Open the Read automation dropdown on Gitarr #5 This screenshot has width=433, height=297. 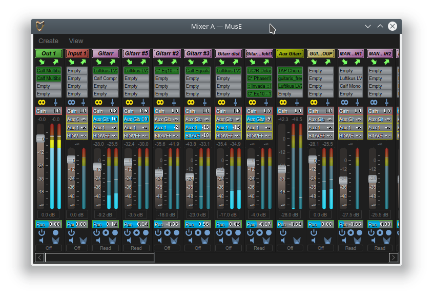tap(136, 248)
